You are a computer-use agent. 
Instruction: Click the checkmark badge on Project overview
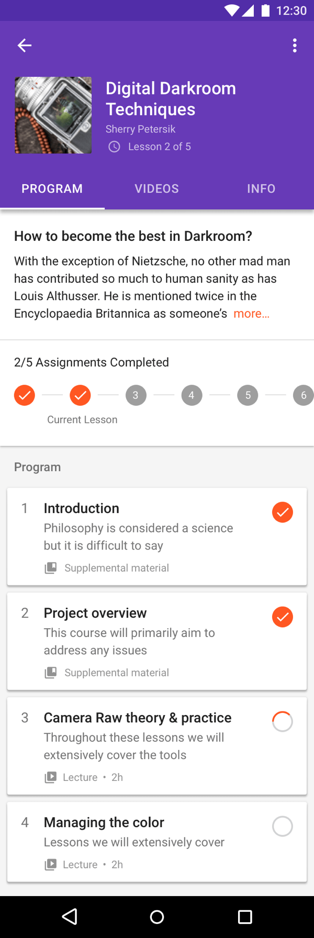283,617
